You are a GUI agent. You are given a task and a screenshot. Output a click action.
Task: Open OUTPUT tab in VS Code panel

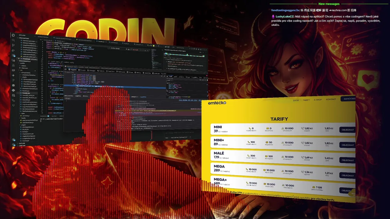(x=54, y=116)
